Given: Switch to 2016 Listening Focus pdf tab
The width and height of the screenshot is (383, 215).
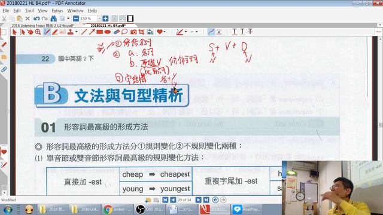Looking at the screenshot, I should [43, 25].
